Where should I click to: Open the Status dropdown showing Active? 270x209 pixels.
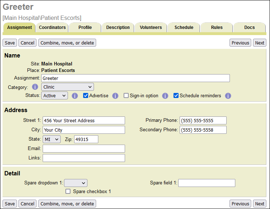(x=55, y=95)
